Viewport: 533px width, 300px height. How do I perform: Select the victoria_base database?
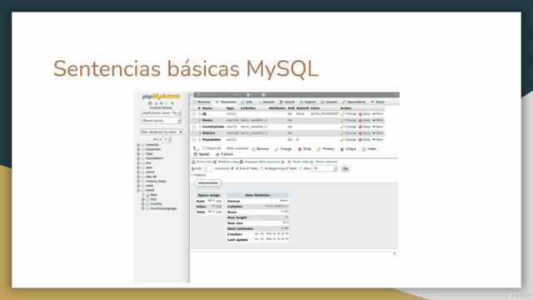pos(156,182)
